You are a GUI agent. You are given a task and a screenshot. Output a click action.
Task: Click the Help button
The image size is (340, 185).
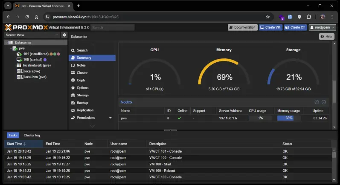326,36
